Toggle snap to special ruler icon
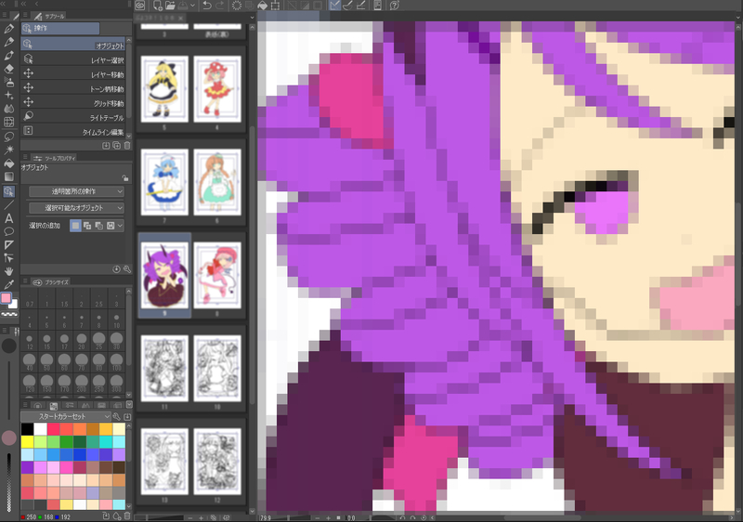743x522 pixels. [x=348, y=6]
